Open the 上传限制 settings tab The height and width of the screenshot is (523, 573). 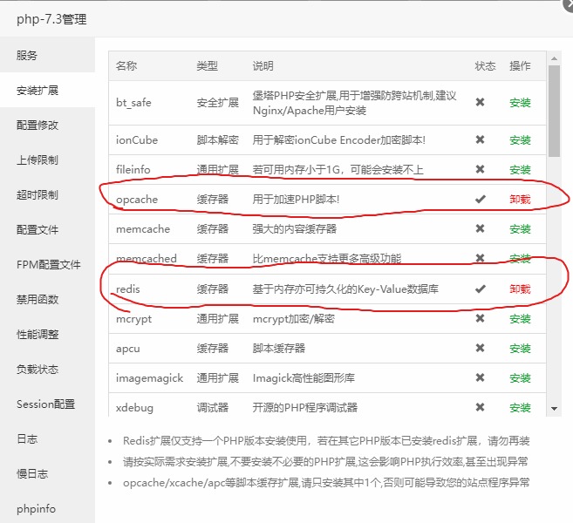coord(47,160)
